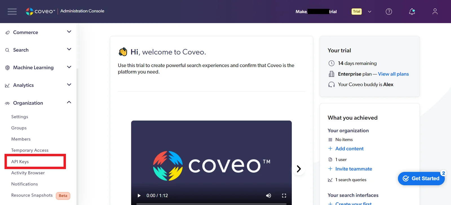Screen dimensions: 451x205
Task: Open the user account profile icon
Action: [435, 12]
